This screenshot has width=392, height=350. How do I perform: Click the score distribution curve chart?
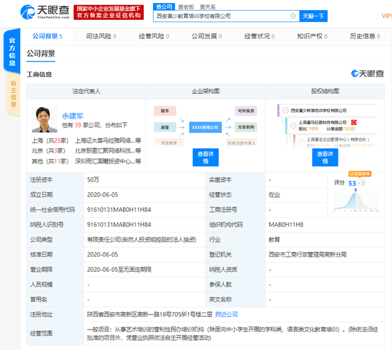(356, 200)
